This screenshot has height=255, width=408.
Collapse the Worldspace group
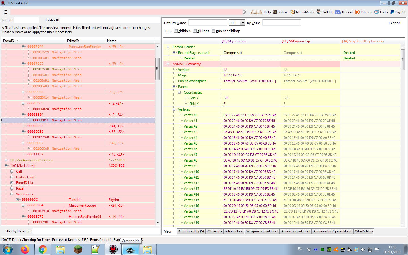(12, 194)
